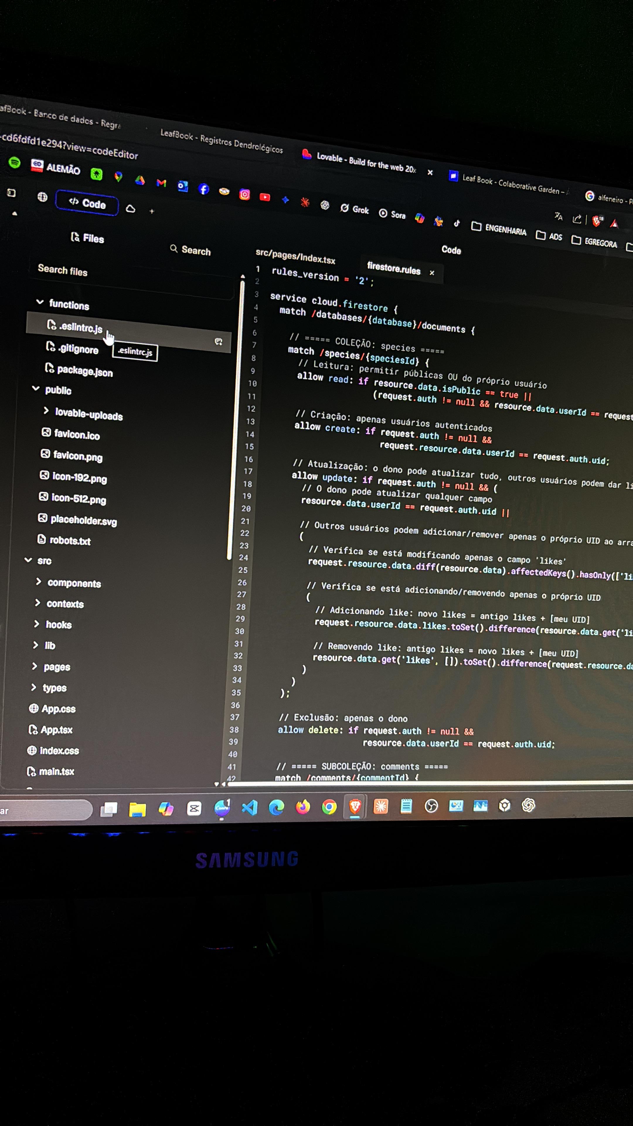Open the Facebook bookmark icon

[204, 189]
